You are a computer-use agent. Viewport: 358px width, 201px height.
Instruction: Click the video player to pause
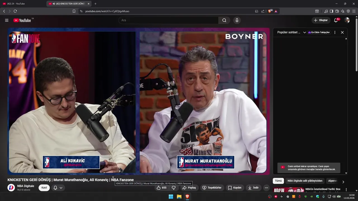pyautogui.click(x=138, y=101)
